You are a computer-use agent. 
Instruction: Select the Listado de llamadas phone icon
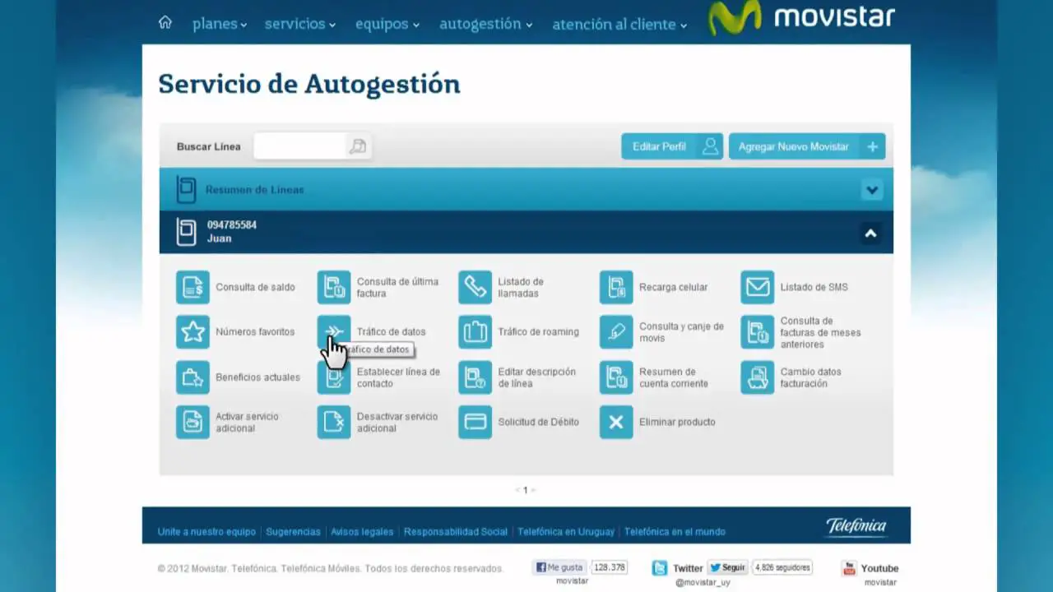(475, 287)
